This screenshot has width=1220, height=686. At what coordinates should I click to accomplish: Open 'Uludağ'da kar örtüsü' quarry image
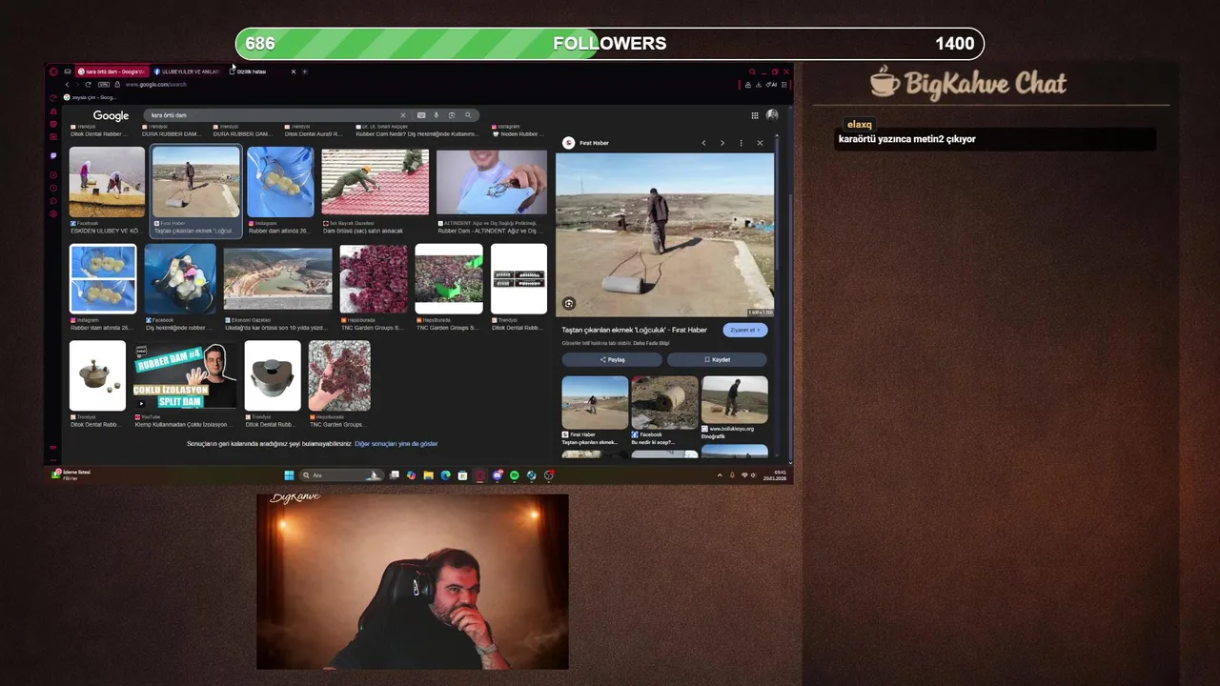277,279
